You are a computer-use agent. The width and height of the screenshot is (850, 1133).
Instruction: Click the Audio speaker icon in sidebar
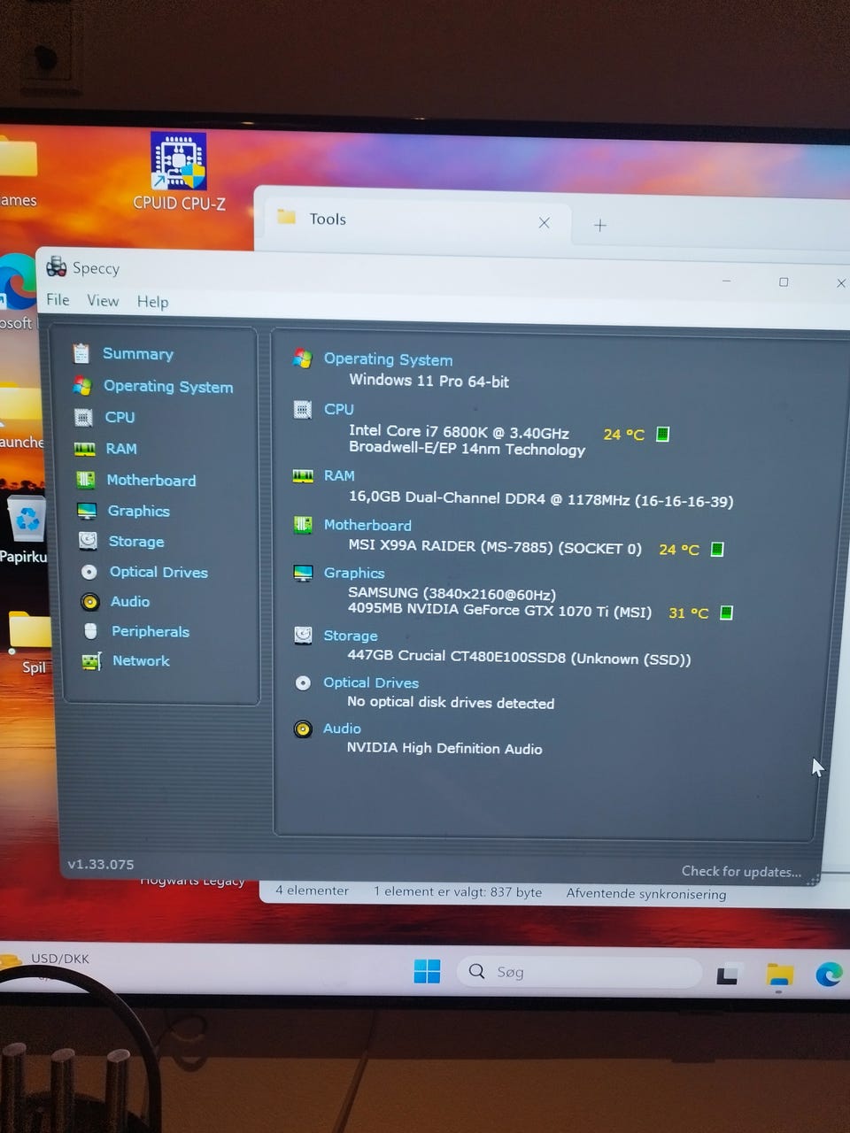pyautogui.click(x=89, y=602)
